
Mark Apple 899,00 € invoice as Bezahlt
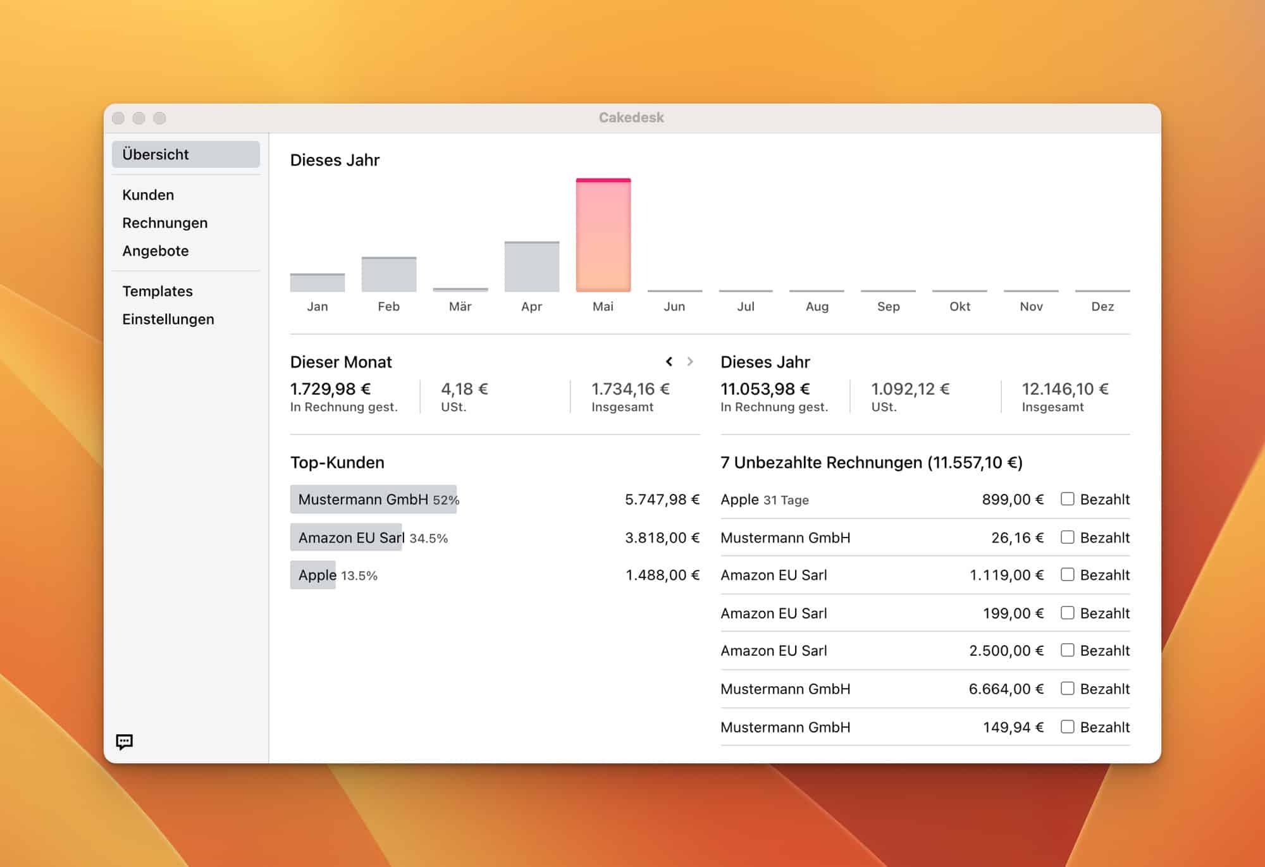click(1067, 499)
